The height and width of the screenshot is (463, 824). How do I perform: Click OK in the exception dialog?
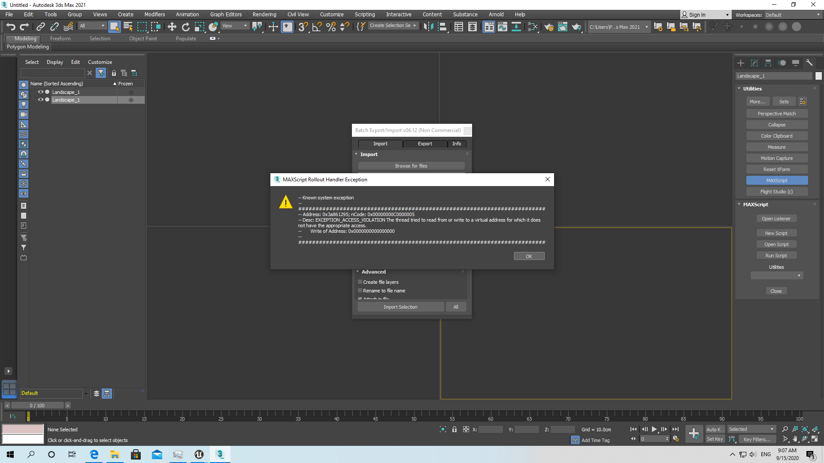tap(529, 256)
